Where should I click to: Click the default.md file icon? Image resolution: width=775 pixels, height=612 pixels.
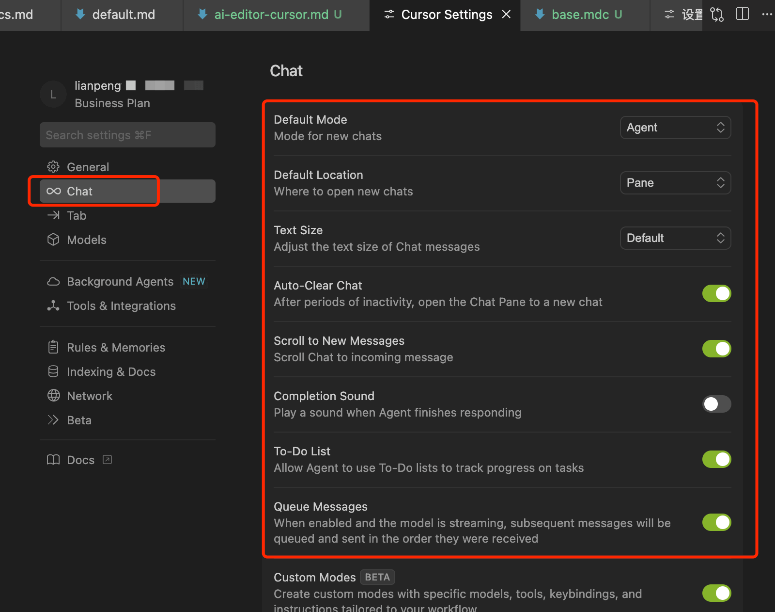click(x=80, y=14)
